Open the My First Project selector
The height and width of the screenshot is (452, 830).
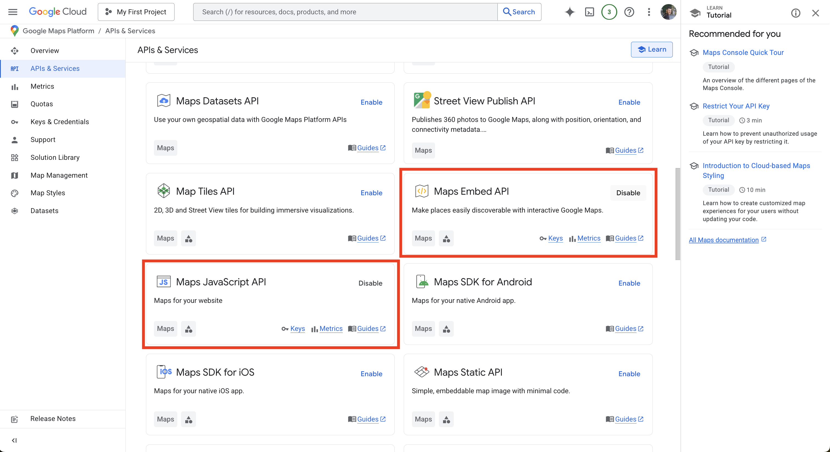(136, 12)
